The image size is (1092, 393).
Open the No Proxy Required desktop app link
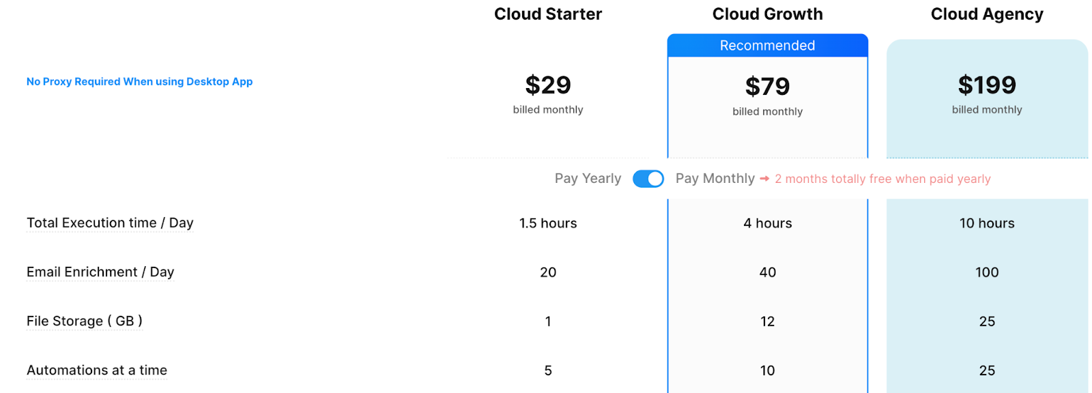point(139,82)
